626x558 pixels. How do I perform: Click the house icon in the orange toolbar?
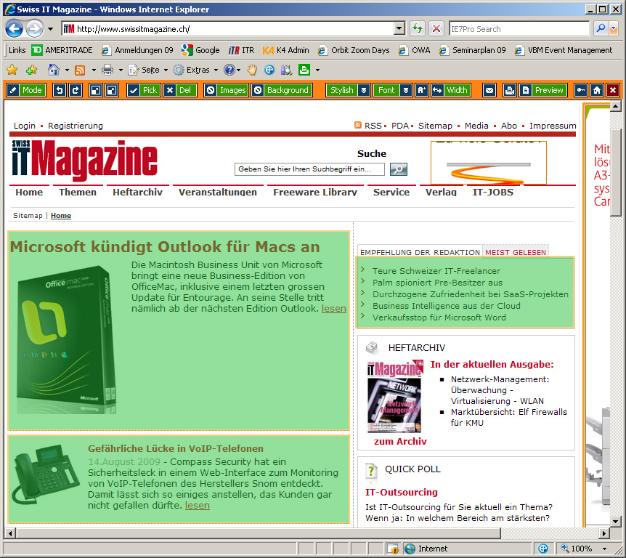point(597,90)
